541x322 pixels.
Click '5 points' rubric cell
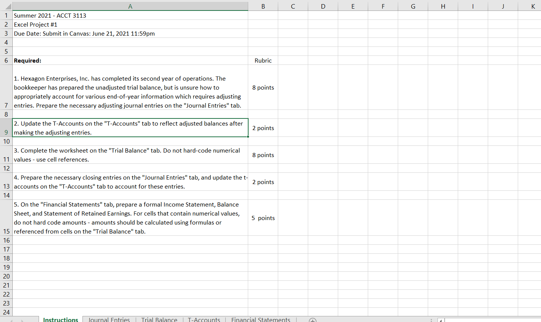263,218
